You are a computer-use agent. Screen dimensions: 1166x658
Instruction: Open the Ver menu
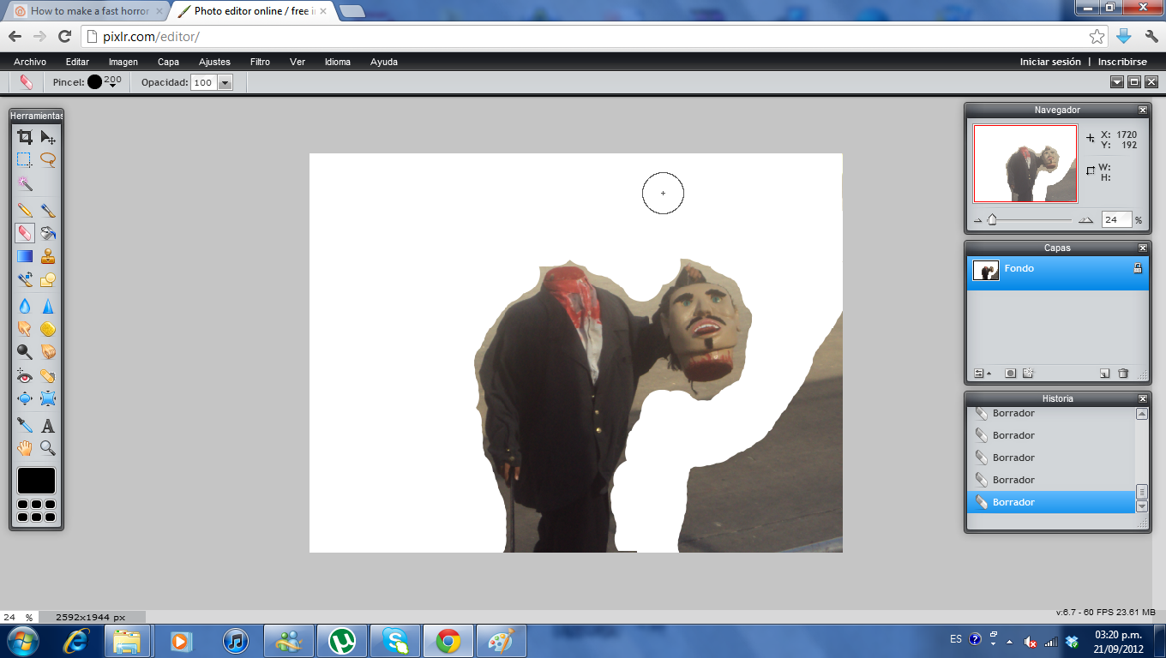(298, 62)
